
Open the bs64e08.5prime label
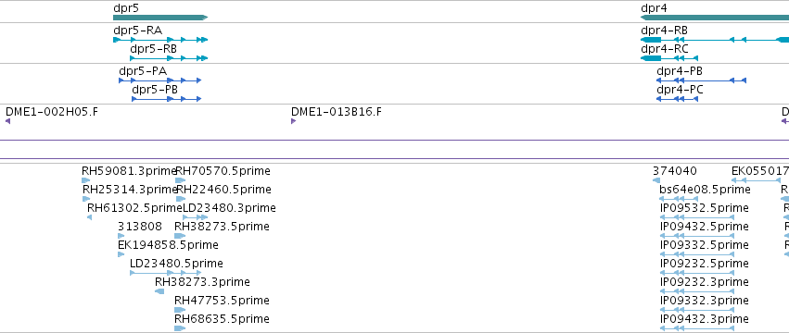705,190
